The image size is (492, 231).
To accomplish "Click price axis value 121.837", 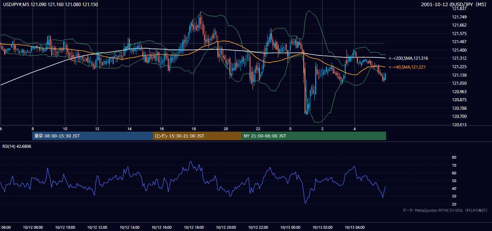I will (x=459, y=8).
